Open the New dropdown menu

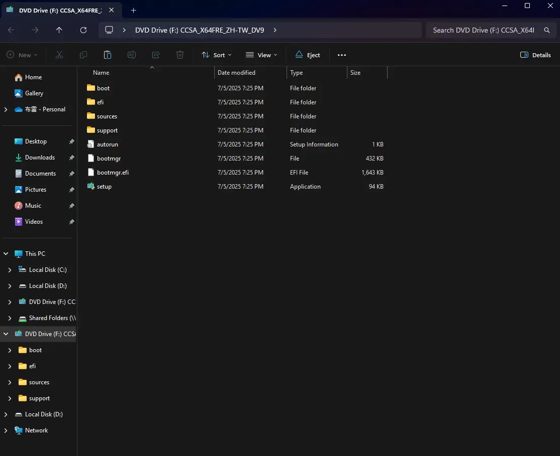click(x=22, y=55)
